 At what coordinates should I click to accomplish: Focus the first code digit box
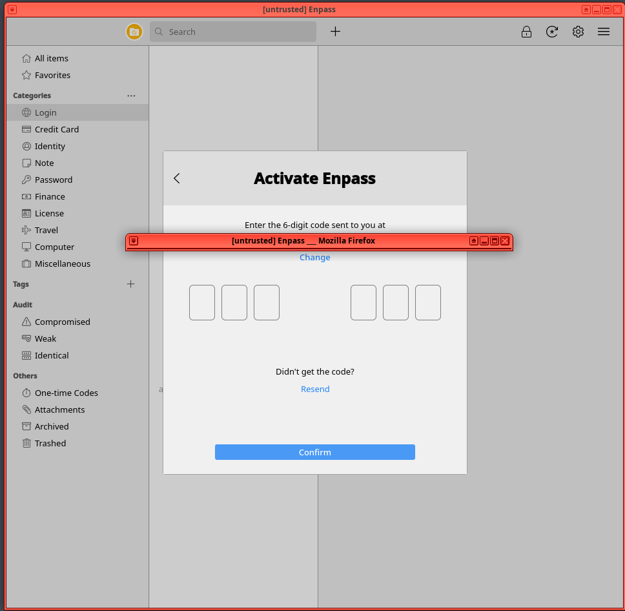pyautogui.click(x=202, y=302)
